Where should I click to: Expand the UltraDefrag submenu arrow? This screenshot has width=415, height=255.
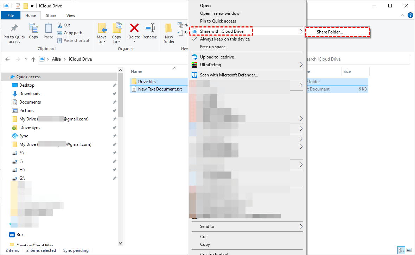(x=301, y=65)
